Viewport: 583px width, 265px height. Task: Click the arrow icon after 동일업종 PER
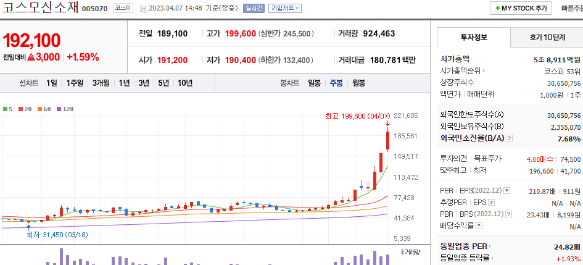click(x=490, y=246)
